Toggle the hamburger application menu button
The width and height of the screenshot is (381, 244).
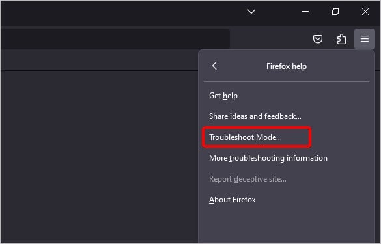tap(365, 39)
